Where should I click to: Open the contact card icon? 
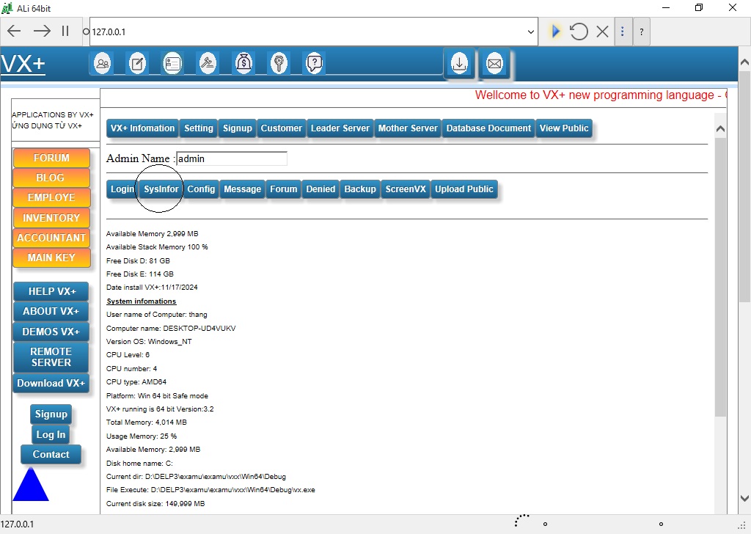tap(172, 63)
